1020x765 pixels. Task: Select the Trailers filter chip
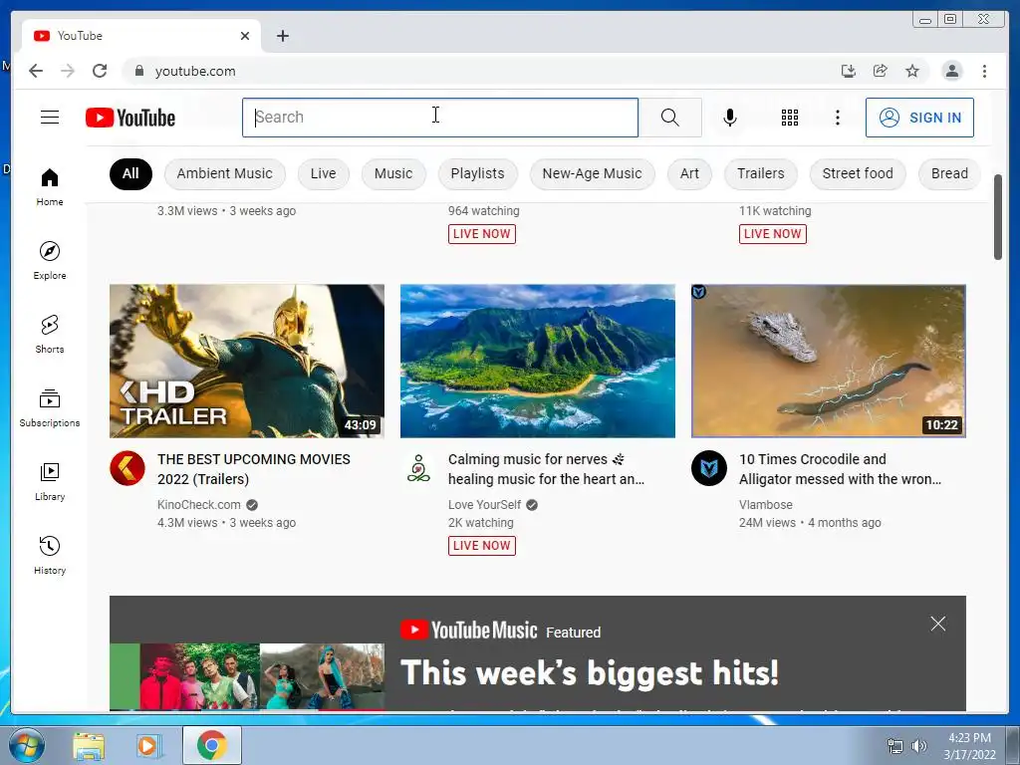point(760,173)
